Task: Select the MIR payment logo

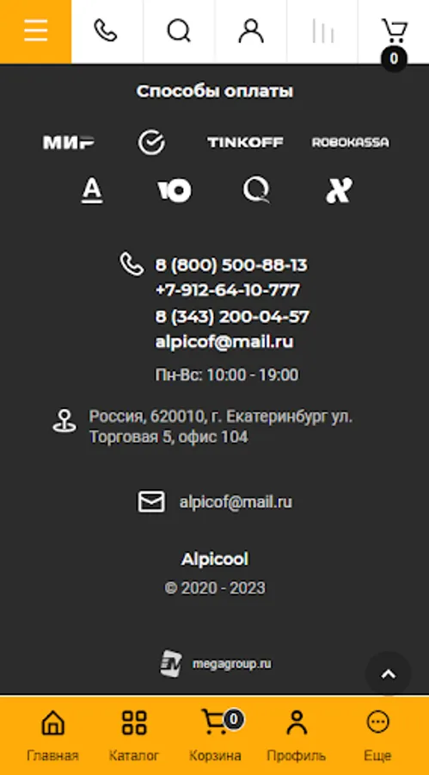Action: [69, 142]
